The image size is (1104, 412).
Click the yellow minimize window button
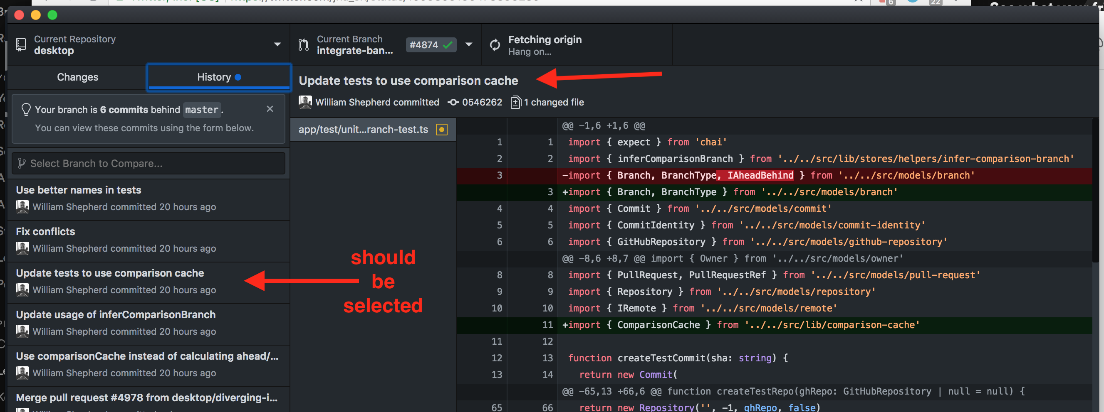36,15
